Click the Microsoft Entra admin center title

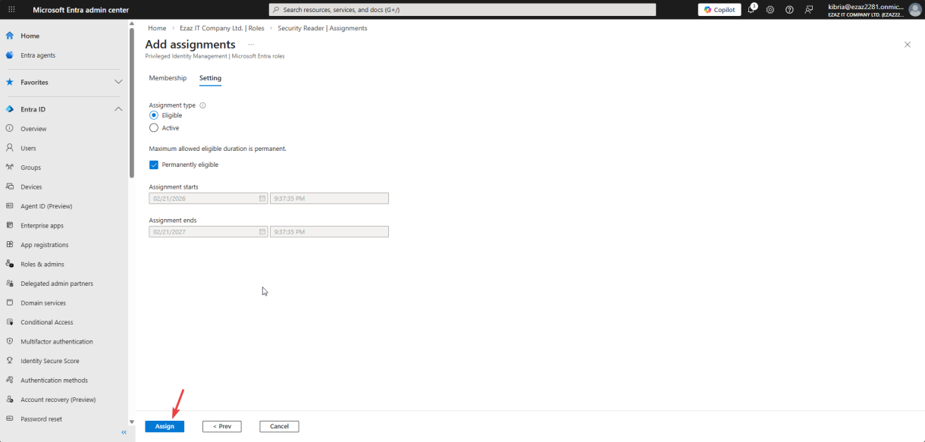81,10
